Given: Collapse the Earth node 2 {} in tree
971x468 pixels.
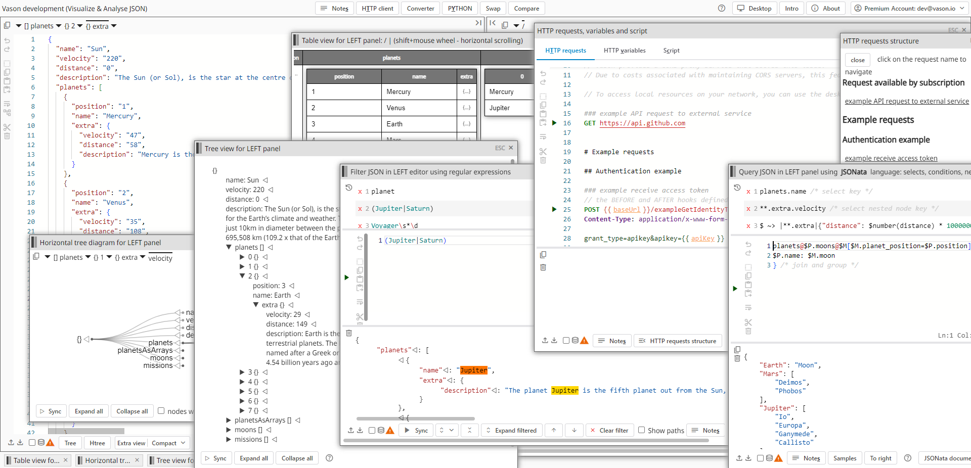Looking at the screenshot, I should pyautogui.click(x=242, y=276).
